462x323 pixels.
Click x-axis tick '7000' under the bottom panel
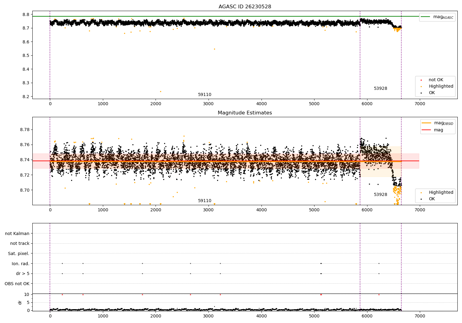pos(420,316)
